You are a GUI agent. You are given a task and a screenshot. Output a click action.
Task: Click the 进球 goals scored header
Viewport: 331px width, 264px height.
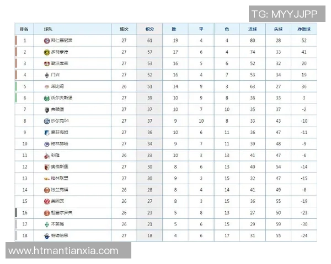[253, 29]
